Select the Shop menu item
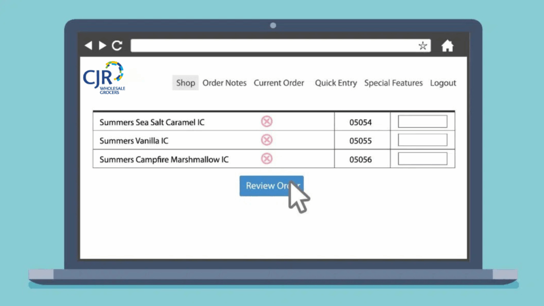 [x=185, y=83]
